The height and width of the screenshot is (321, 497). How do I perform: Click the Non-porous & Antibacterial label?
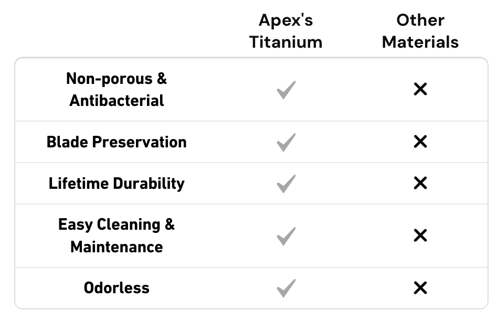117,90
